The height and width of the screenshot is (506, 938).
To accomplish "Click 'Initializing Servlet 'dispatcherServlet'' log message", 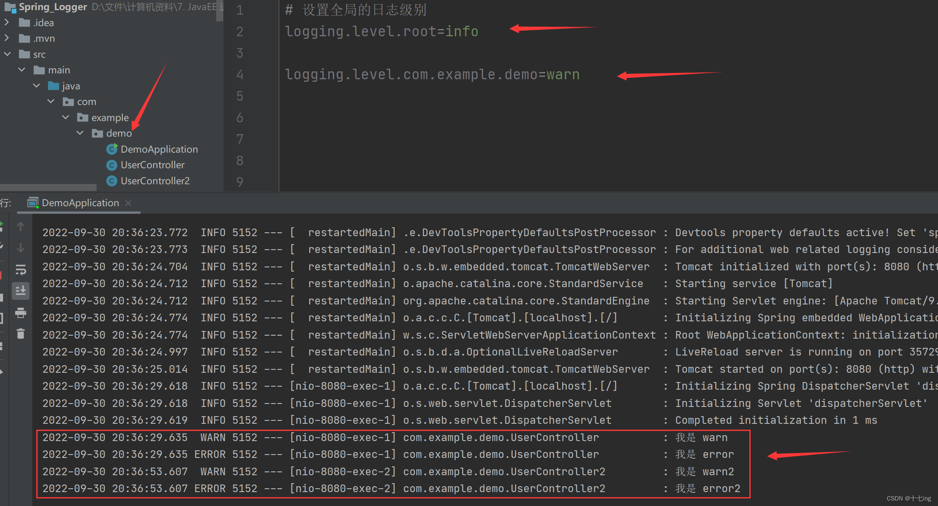I will coord(801,403).
